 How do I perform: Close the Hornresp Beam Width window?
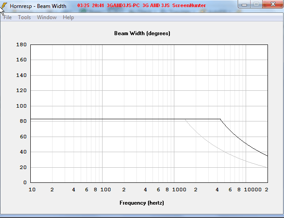pos(273,4)
